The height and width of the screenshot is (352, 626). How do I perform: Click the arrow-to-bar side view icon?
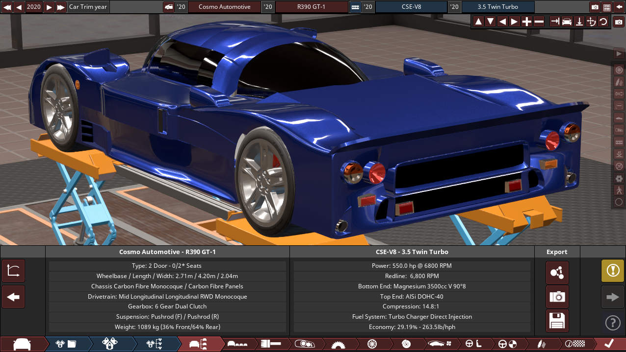click(x=555, y=22)
